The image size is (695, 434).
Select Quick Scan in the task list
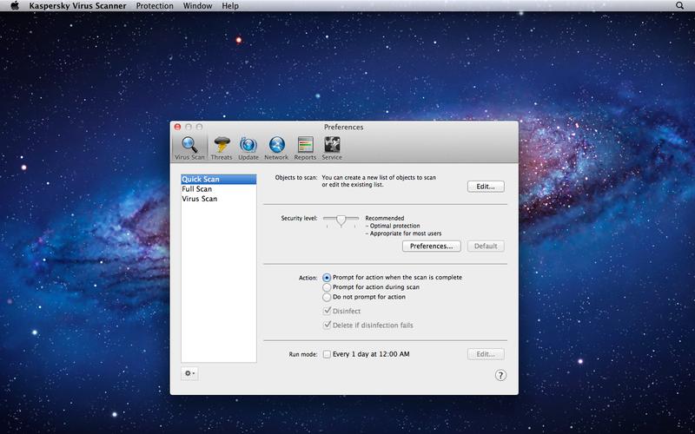(219, 180)
